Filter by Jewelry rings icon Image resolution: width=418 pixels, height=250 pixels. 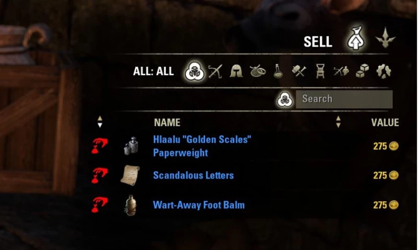click(258, 71)
